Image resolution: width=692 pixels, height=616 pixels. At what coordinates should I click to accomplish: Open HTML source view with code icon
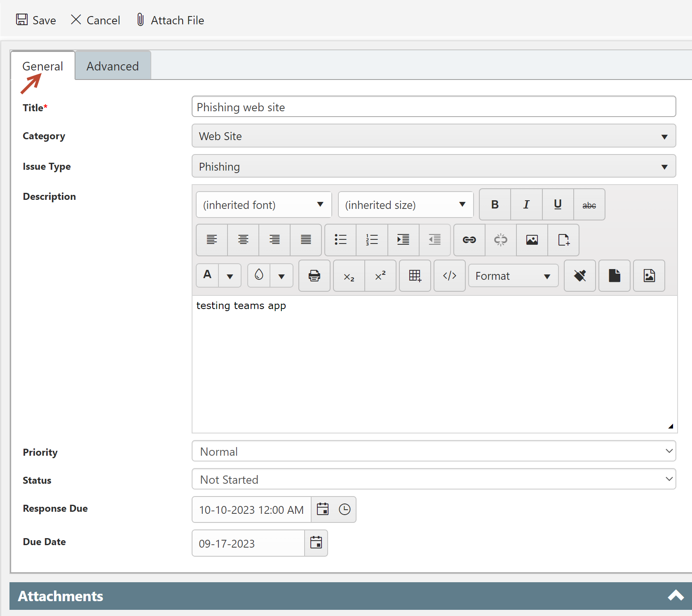(449, 276)
